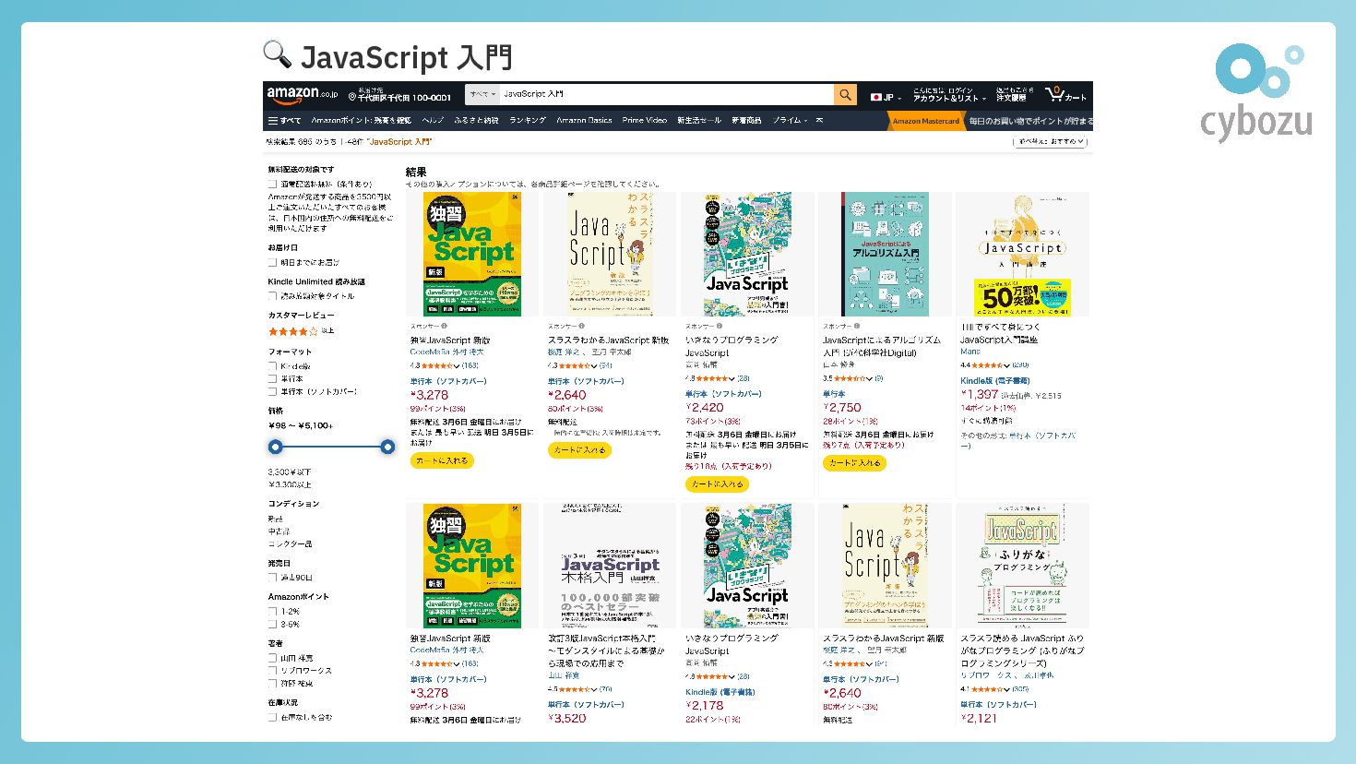
Task: Enable the 過去90日 release date filter
Action: [x=272, y=578]
